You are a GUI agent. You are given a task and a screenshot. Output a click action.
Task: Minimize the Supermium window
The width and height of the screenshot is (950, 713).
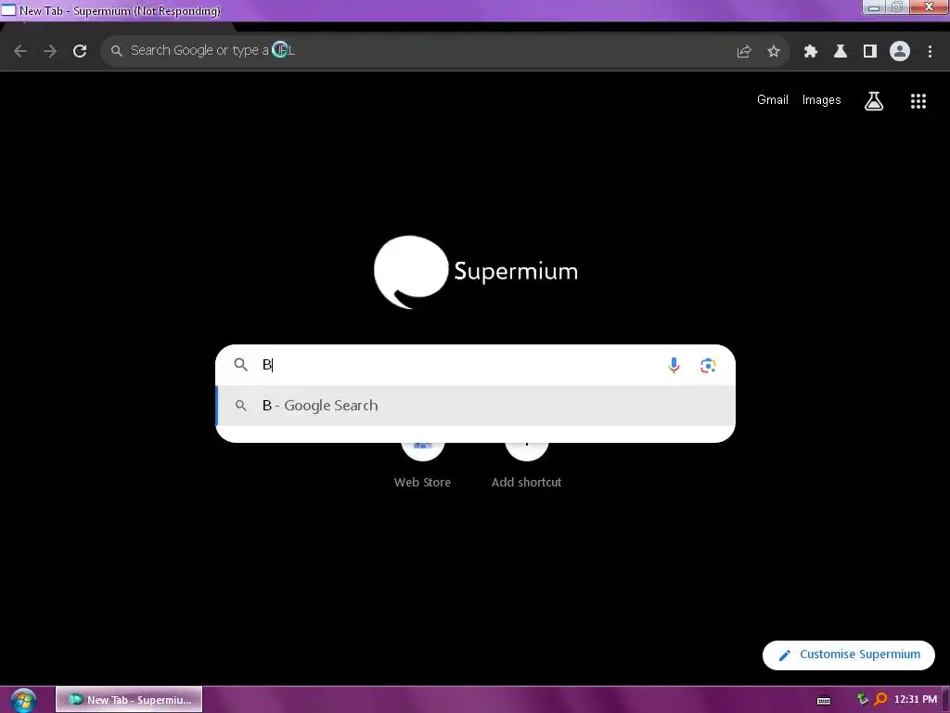[x=874, y=7]
